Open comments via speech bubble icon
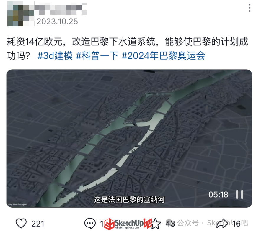256x233 pixels. (x=90, y=223)
